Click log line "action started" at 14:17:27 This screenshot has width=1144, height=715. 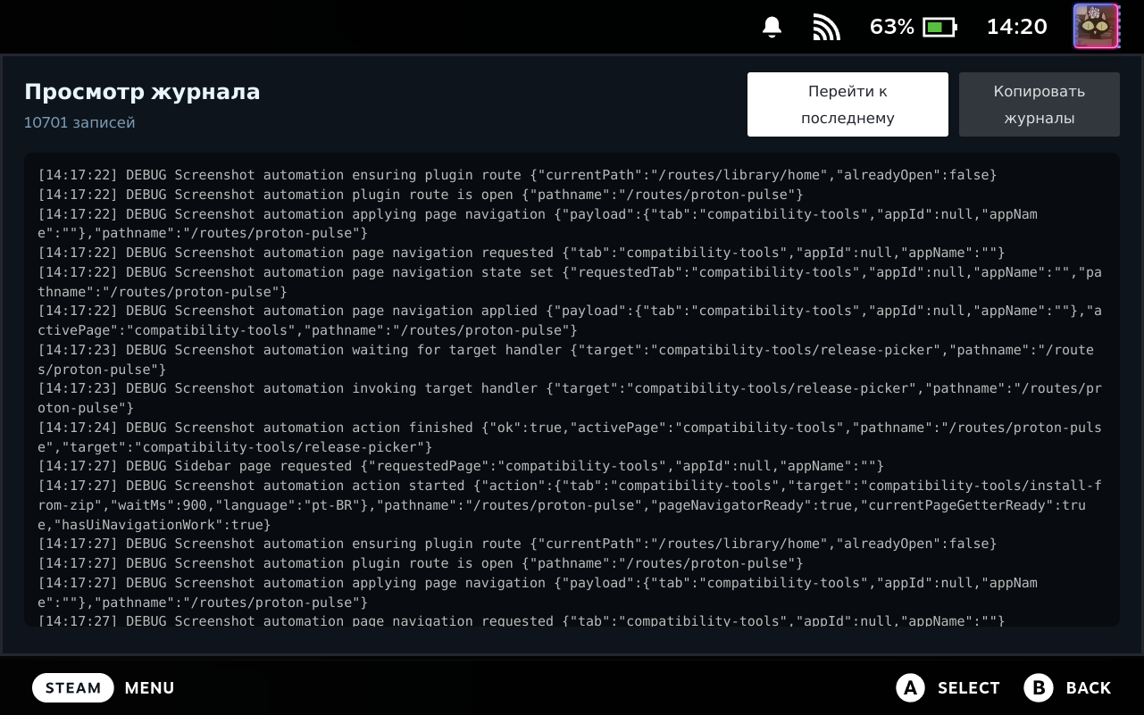point(570,505)
